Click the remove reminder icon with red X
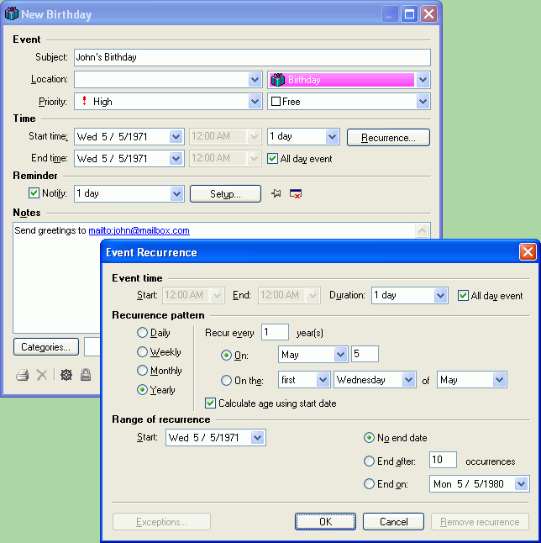Image resolution: width=541 pixels, height=543 pixels. 295,193
